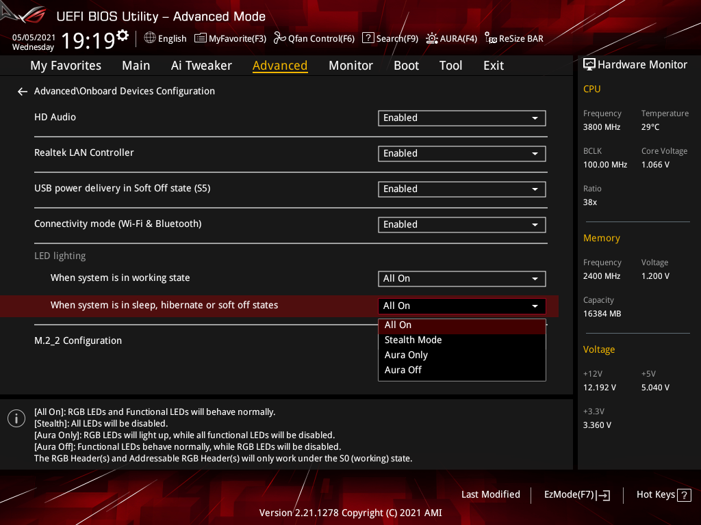Change language from English
Screen dimensions: 701x525
click(172, 39)
